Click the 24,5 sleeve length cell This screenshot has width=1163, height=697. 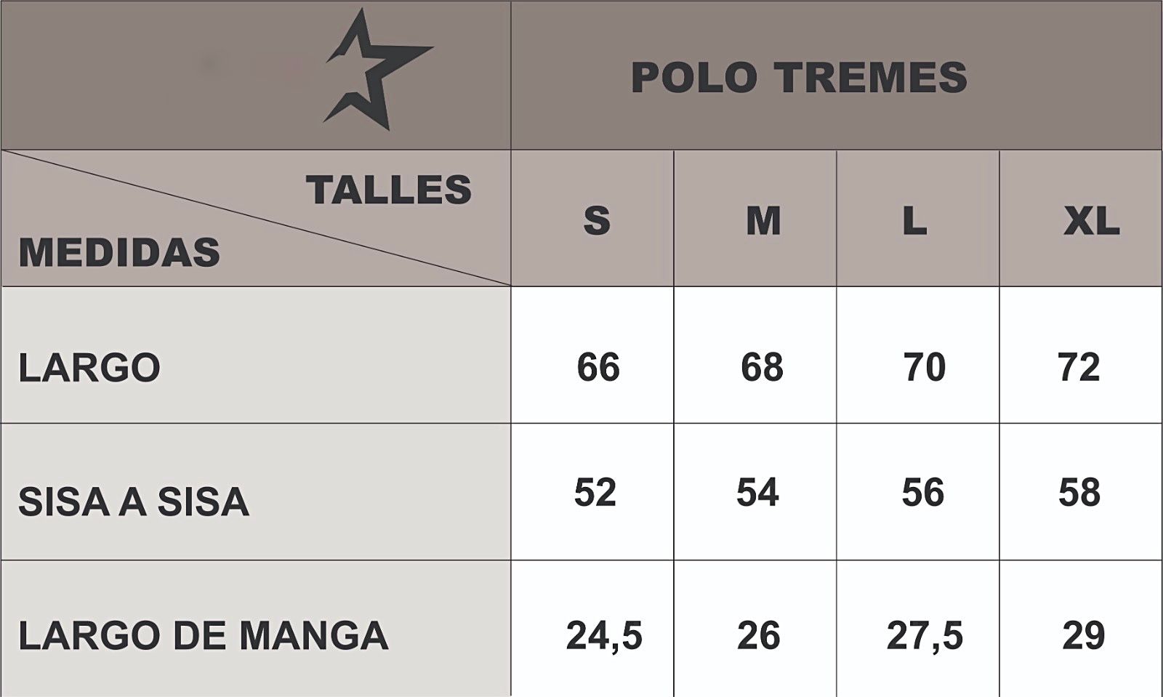pos(604,636)
